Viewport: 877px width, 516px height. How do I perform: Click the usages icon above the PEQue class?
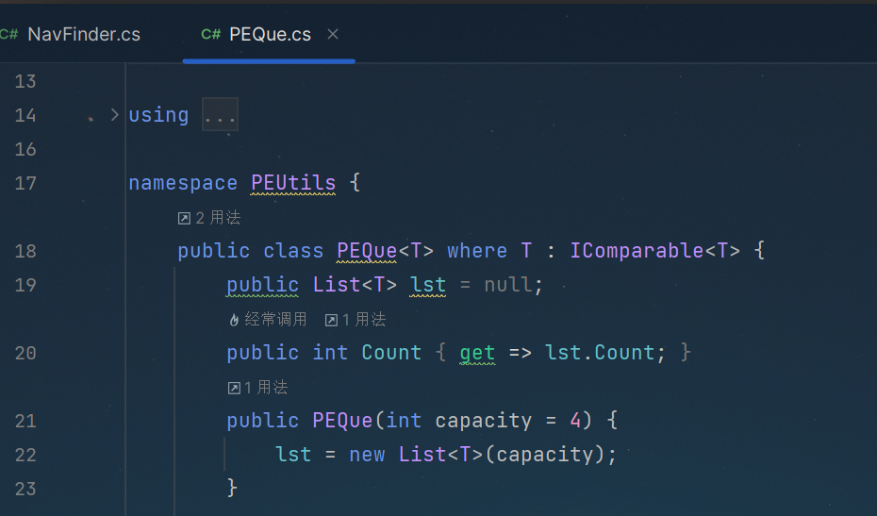[x=184, y=218]
